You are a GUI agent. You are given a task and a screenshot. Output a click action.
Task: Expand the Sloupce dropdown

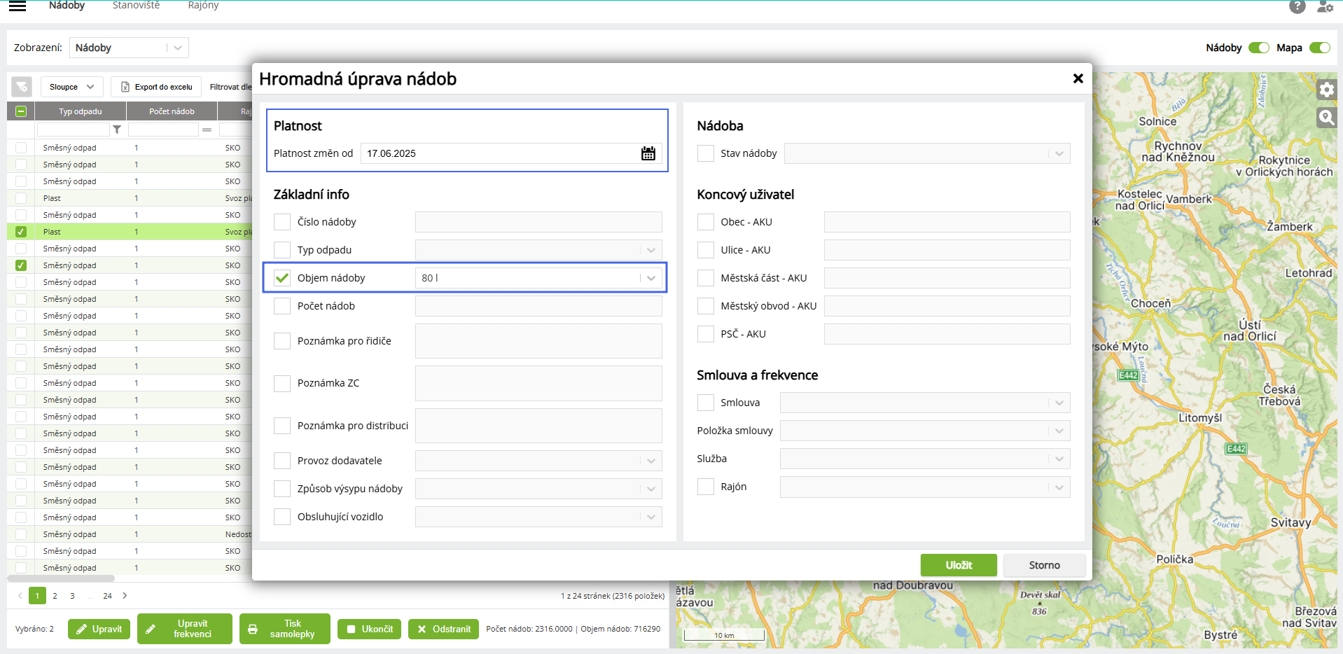[71, 87]
